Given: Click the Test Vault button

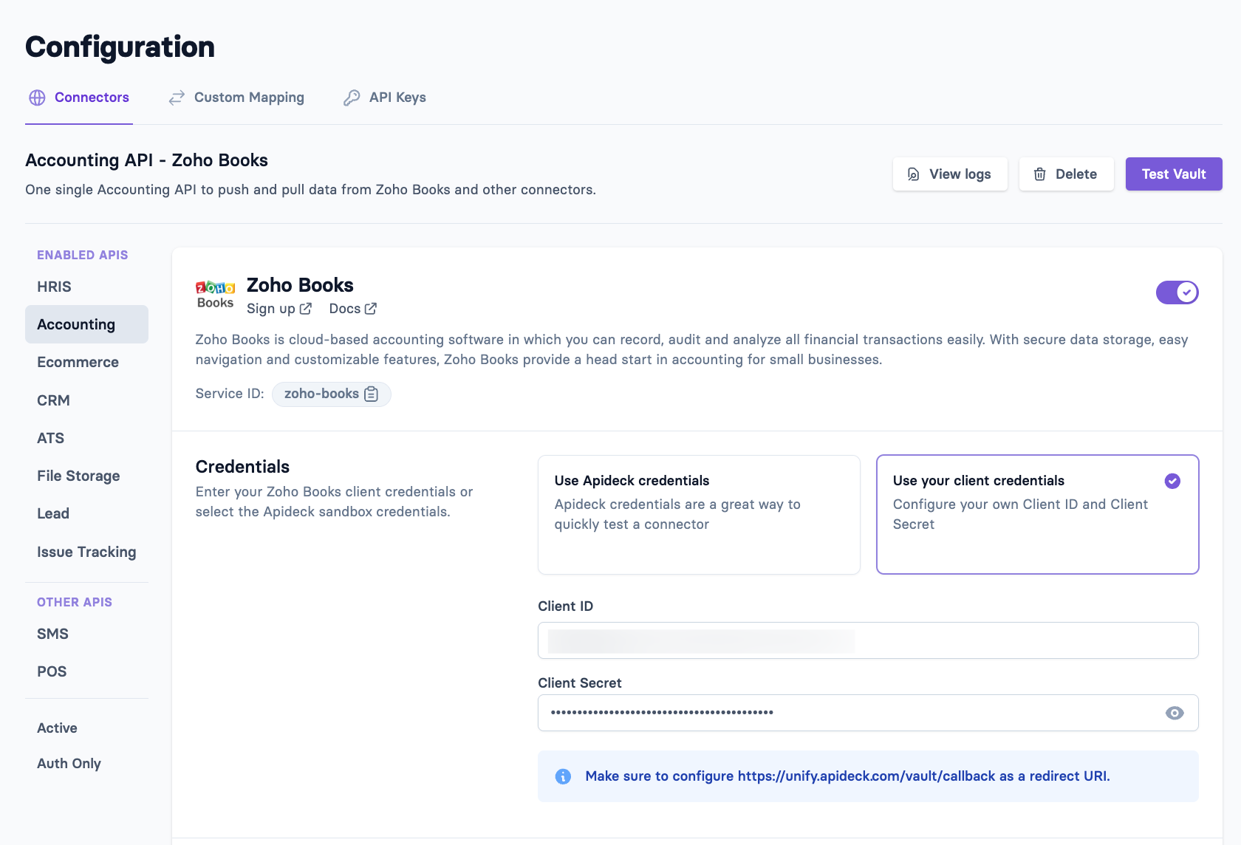Looking at the screenshot, I should tap(1174, 174).
